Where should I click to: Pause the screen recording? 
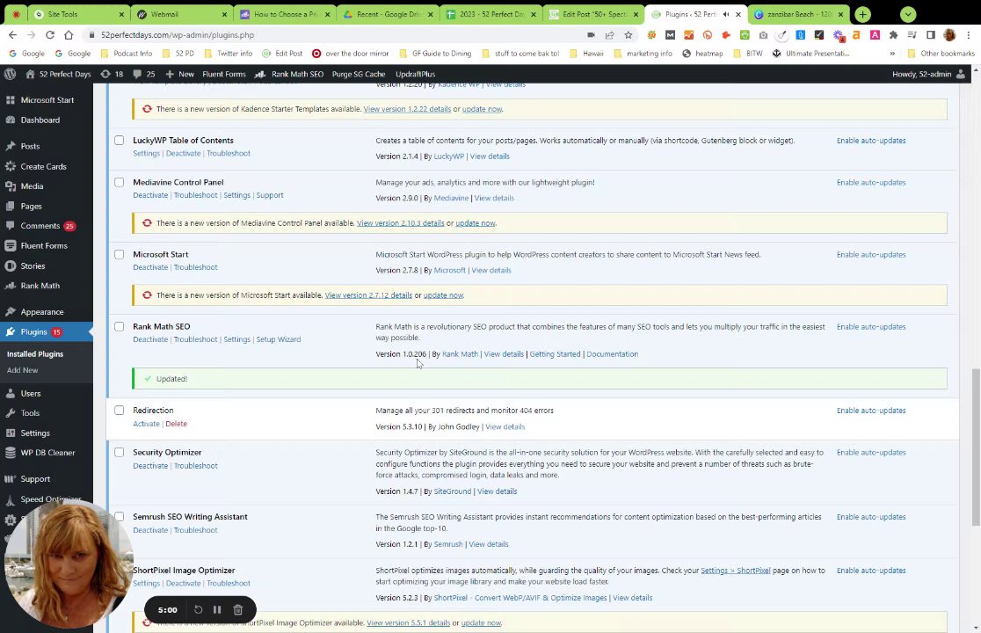(217, 610)
